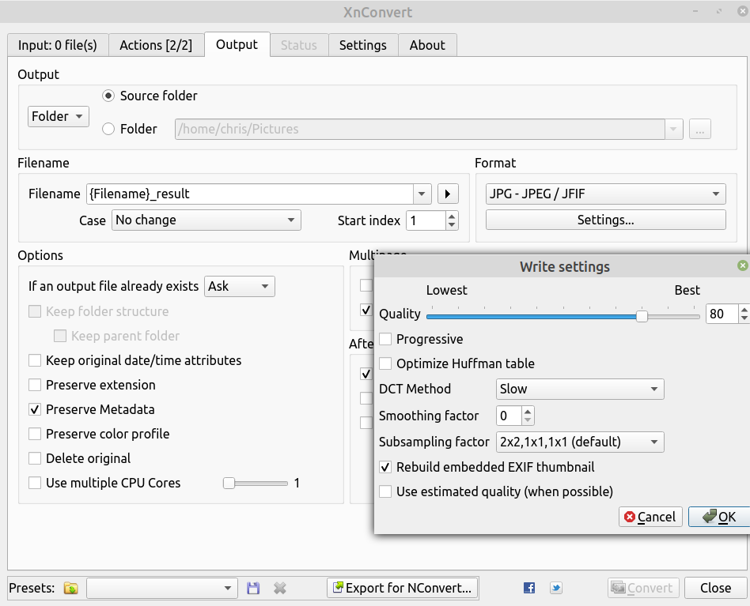Viewport: 750px width, 606px height.
Task: Select the Source folder radio button
Action: pos(109,96)
